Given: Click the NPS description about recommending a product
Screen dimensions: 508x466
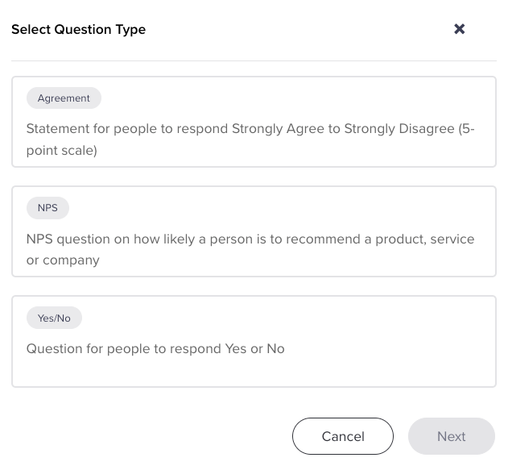Looking at the screenshot, I should [250, 239].
